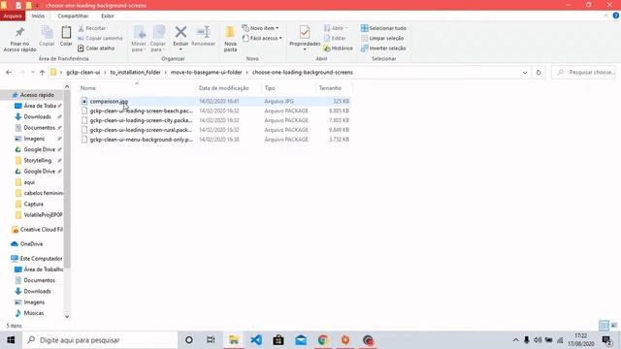Open Abrir dropdown in ribbon
The width and height of the screenshot is (621, 349).
(x=336, y=28)
